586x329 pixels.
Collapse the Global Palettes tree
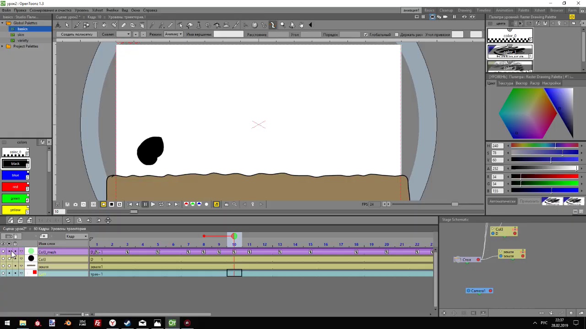[2, 23]
